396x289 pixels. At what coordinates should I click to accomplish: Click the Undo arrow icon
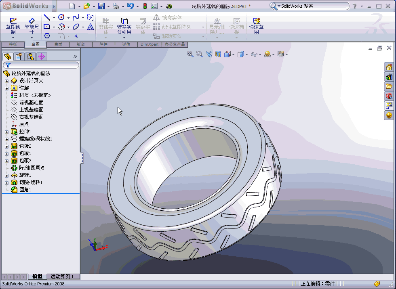tap(130, 6)
